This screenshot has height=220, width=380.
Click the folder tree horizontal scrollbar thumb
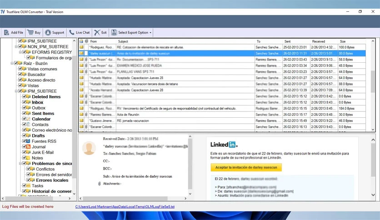coord(29,199)
